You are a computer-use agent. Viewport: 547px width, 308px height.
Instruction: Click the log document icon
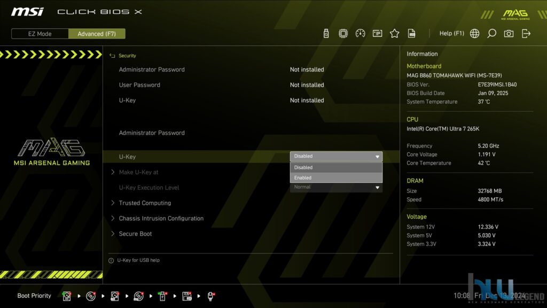point(412,34)
